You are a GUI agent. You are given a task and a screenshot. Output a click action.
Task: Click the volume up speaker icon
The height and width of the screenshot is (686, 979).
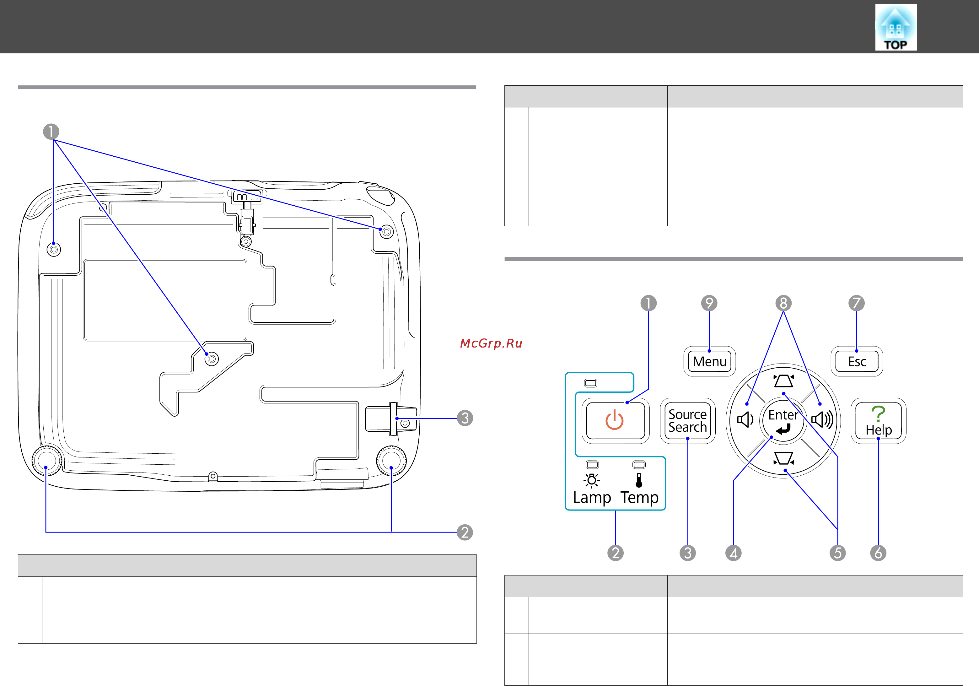[x=822, y=420]
